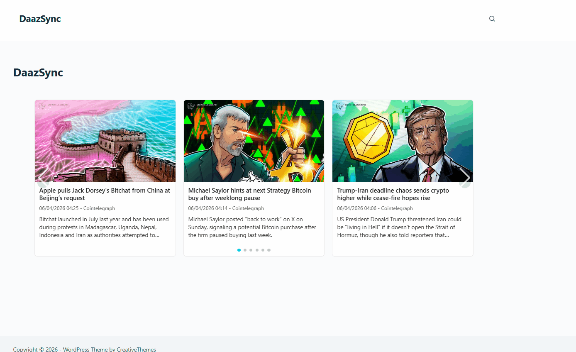Viewport: 576px width, 352px height.
Task: Open the article about Apple pulling Bitchat
Action: 105,194
